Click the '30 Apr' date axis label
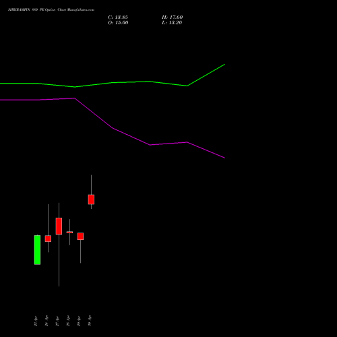Screen dimensions: 337x337 coord(90,321)
